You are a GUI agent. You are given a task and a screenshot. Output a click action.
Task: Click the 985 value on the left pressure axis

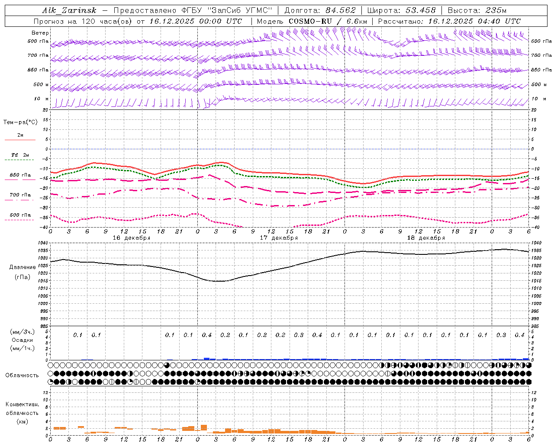tap(45, 326)
